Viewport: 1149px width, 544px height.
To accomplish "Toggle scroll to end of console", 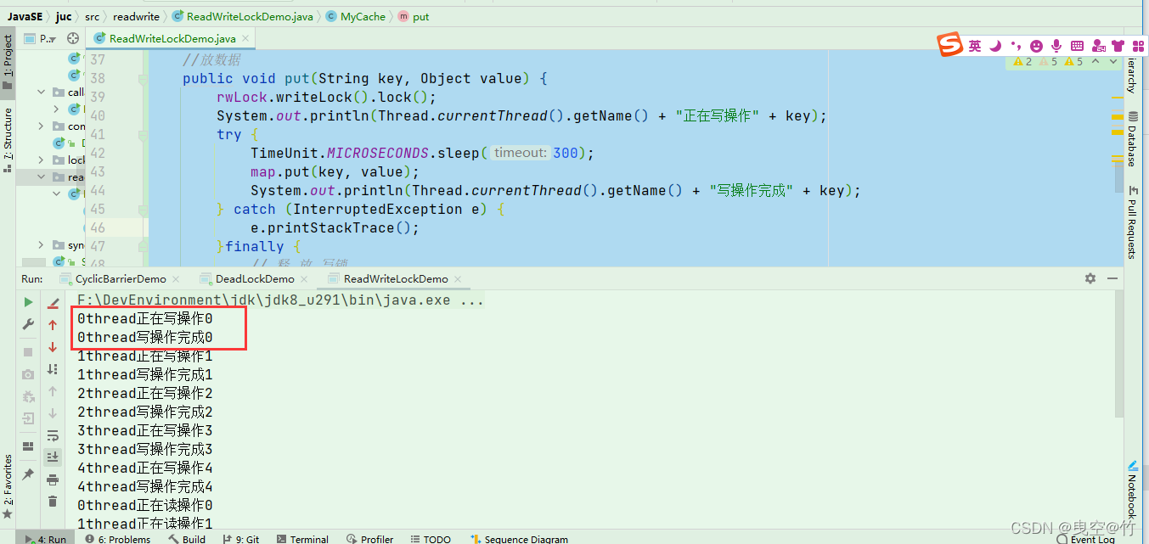I will pyautogui.click(x=53, y=457).
